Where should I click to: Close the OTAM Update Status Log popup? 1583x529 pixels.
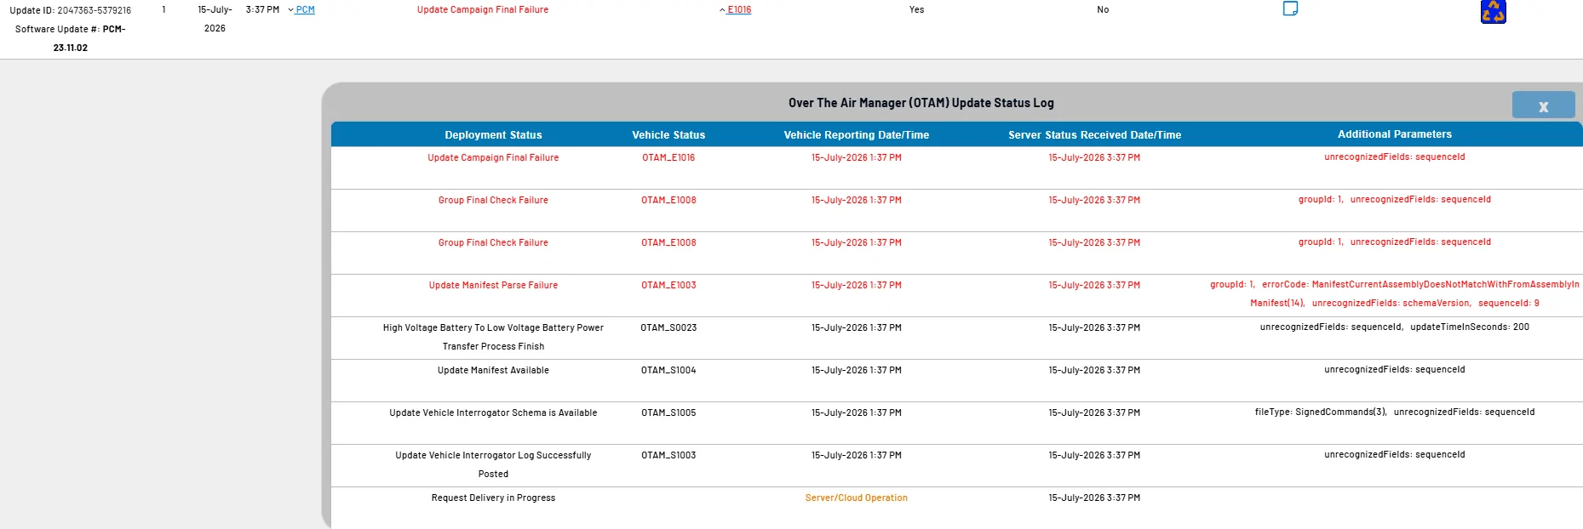click(x=1543, y=105)
